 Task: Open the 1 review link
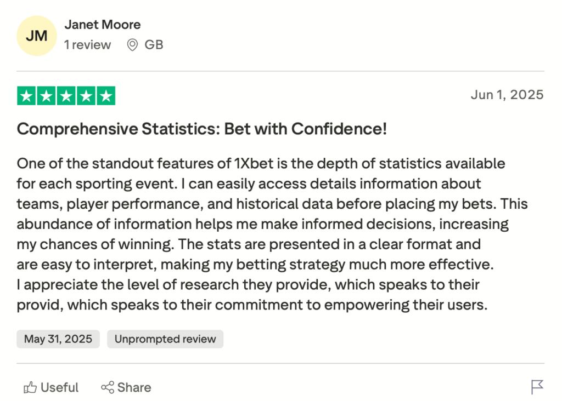click(x=88, y=45)
